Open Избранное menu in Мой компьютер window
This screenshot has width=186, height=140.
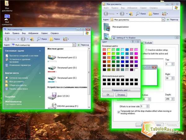[x=33, y=33]
